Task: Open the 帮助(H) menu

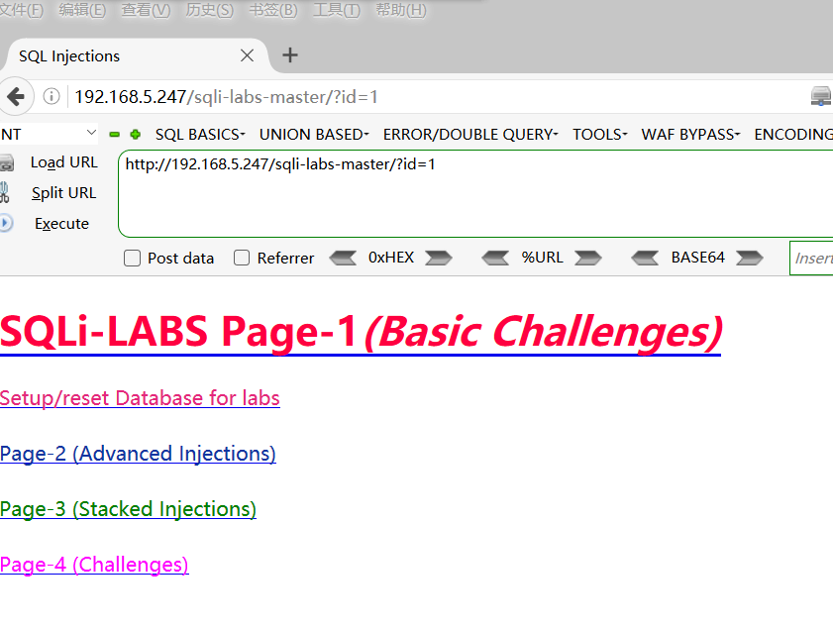Action: [x=401, y=10]
